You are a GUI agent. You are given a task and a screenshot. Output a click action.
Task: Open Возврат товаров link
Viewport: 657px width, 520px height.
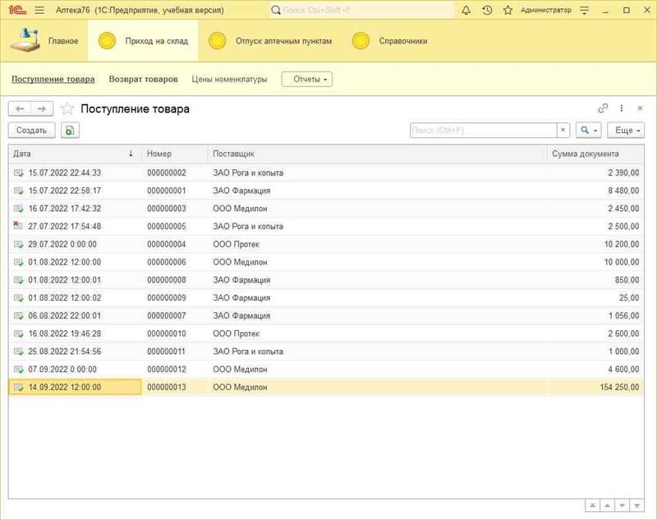[143, 79]
